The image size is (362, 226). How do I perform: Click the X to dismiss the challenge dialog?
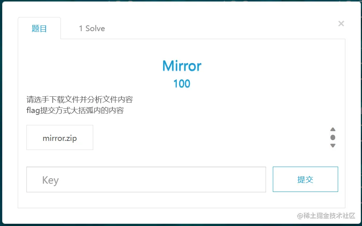click(x=341, y=24)
